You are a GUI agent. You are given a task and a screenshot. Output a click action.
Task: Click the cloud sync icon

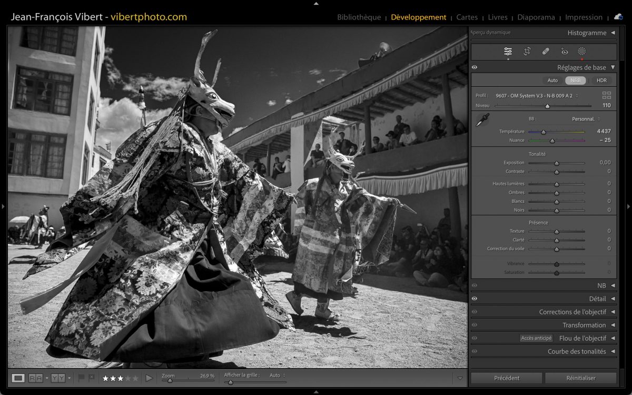point(618,17)
